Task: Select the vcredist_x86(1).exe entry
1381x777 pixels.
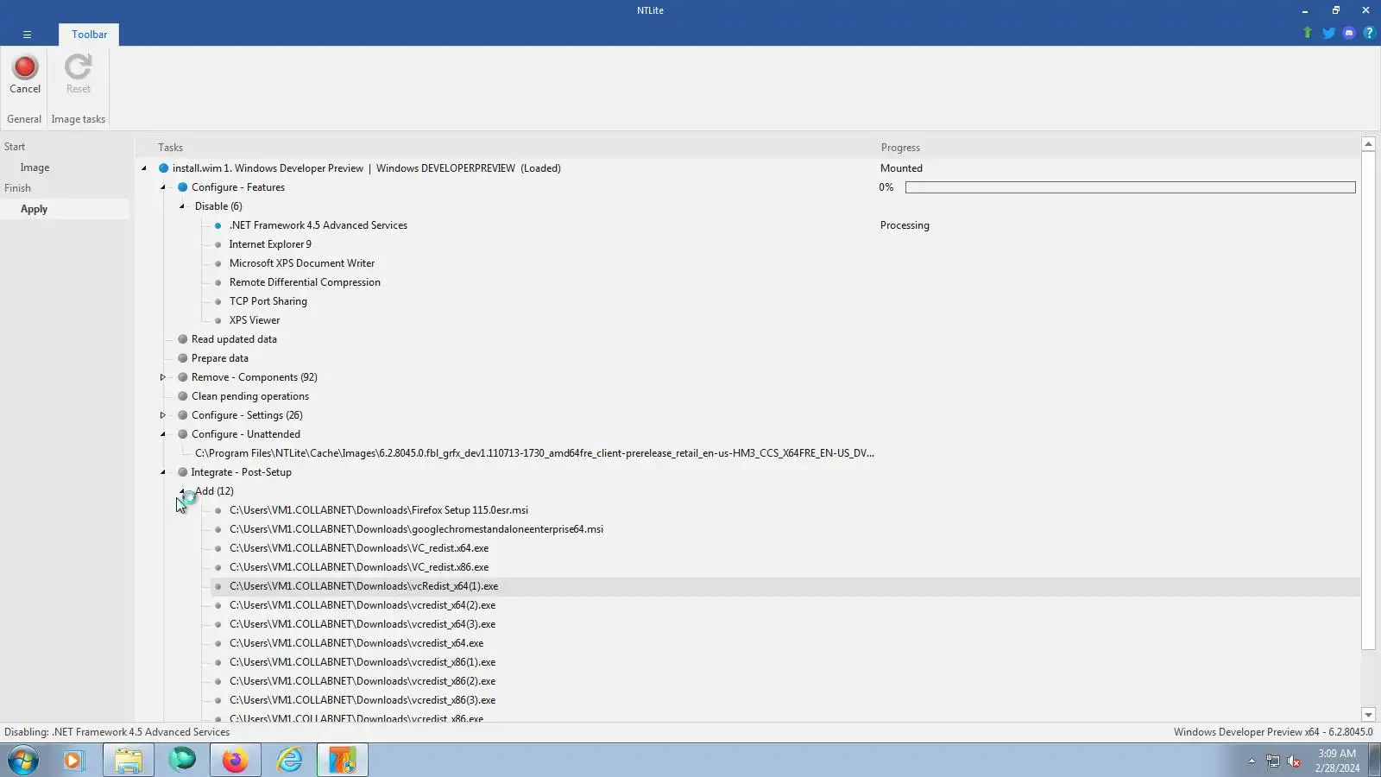Action: pos(363,662)
